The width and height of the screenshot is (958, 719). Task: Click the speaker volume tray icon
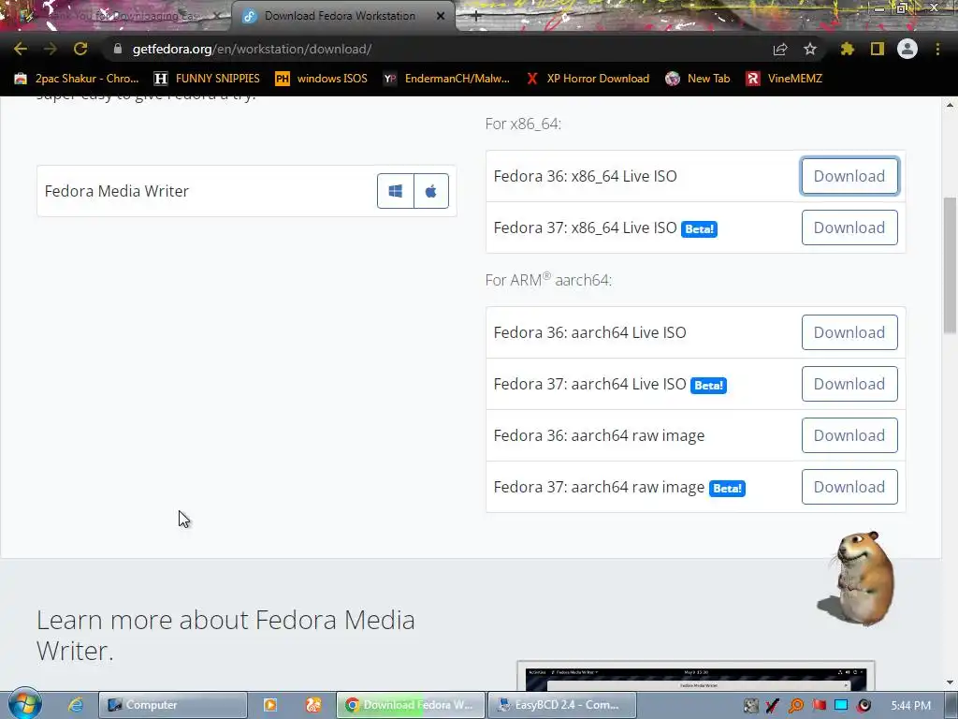pos(864,706)
